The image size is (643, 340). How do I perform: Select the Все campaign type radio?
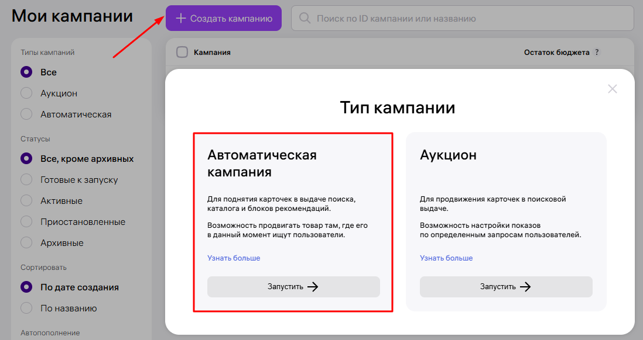tap(26, 72)
